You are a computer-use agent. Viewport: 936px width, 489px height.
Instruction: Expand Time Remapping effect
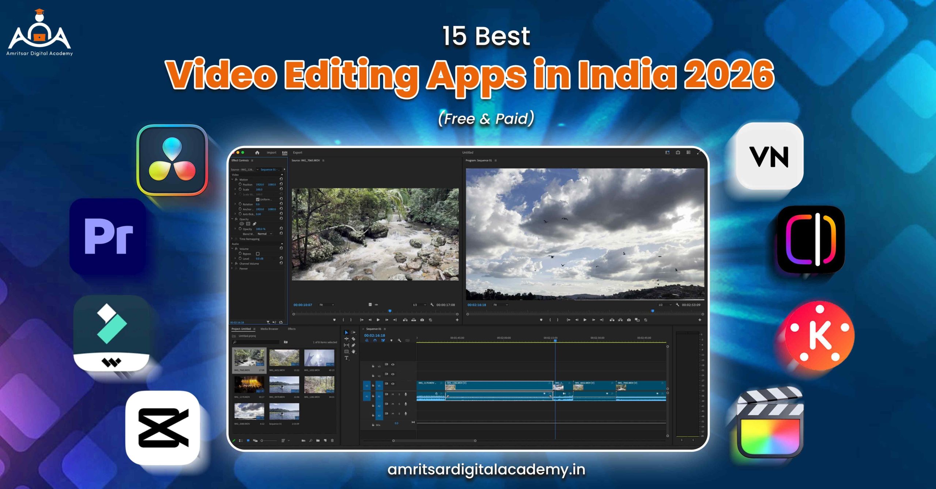pos(232,239)
